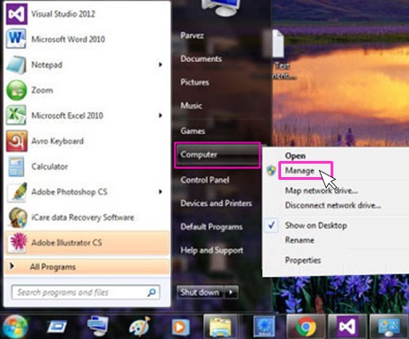This screenshot has height=339, width=409.
Task: Expand Notepad recent files arrow
Action: (160, 65)
